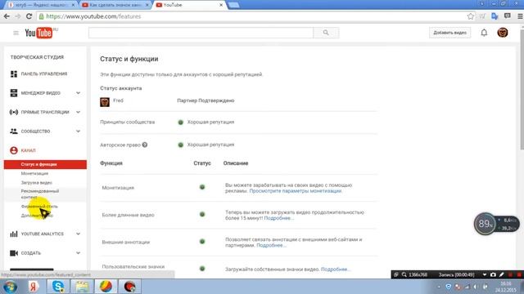Open the Windows Start button
This screenshot has height=294, width=524.
(10, 287)
